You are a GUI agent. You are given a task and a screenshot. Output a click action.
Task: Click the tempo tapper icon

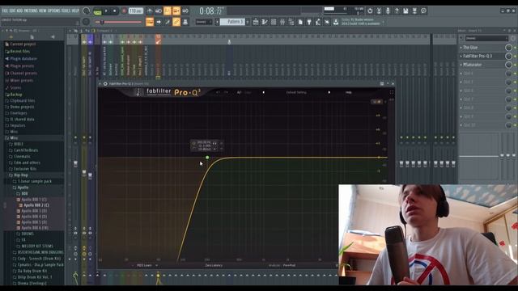[318, 22]
